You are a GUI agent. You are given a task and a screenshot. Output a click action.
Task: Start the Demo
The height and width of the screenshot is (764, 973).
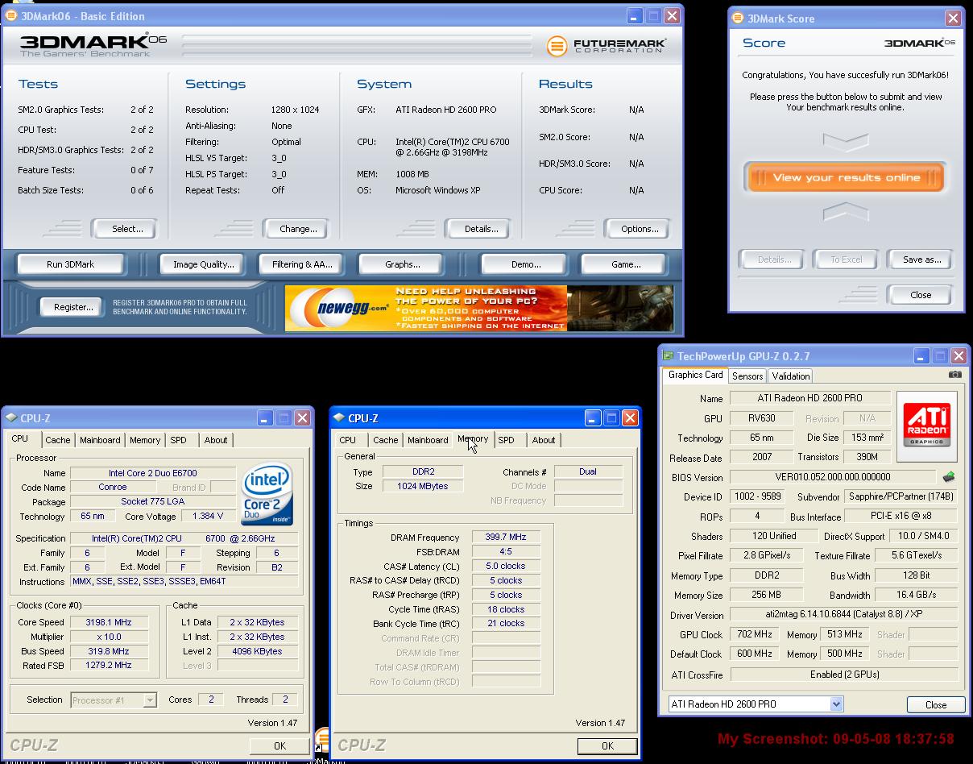tap(526, 264)
